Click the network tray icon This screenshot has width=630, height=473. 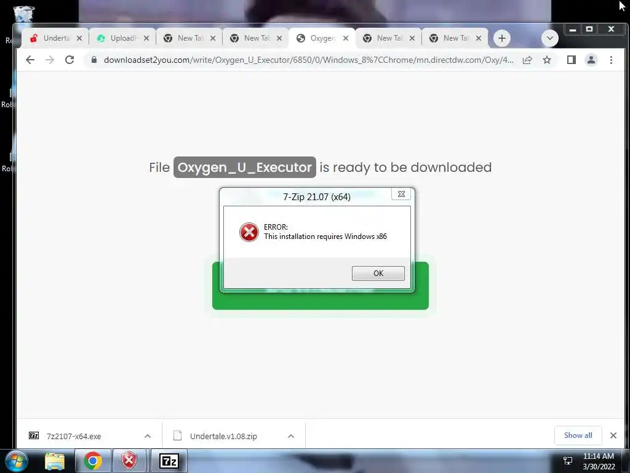[x=568, y=461]
